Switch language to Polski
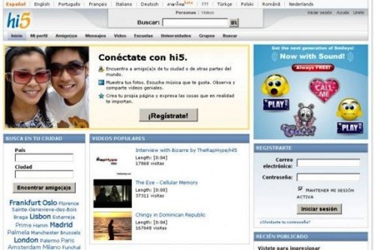Image resolution: width=375 pixels, height=250 pixels. [247, 4]
